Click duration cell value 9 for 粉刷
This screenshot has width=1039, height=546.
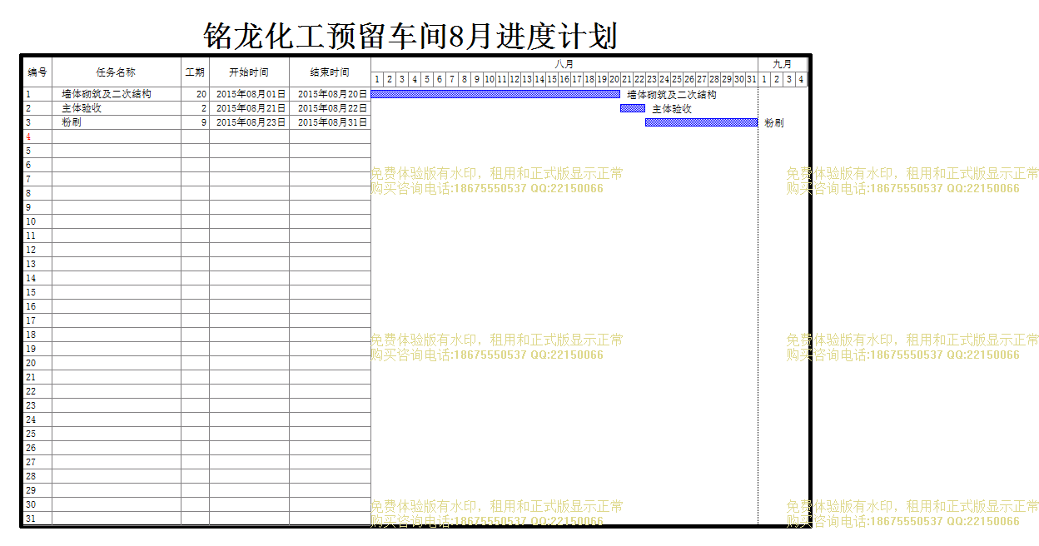[195, 122]
